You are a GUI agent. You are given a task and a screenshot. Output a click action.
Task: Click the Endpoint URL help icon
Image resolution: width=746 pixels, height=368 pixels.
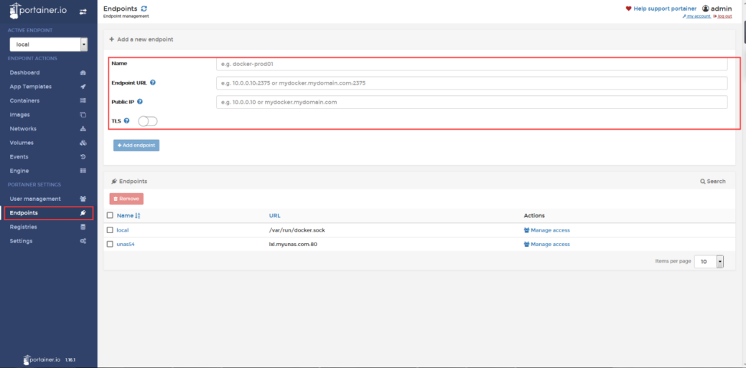coord(153,82)
